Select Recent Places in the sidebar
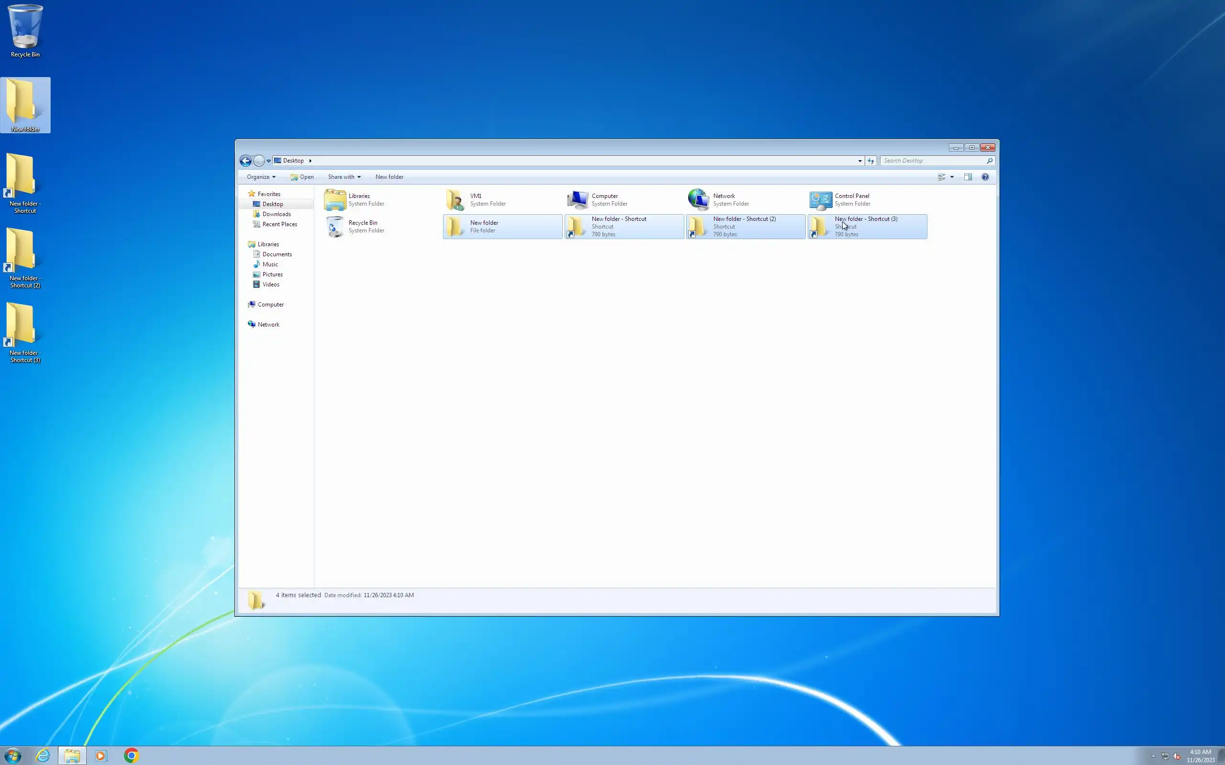 (x=279, y=224)
